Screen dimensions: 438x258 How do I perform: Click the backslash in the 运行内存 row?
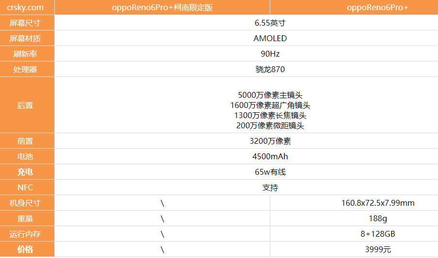point(162,234)
